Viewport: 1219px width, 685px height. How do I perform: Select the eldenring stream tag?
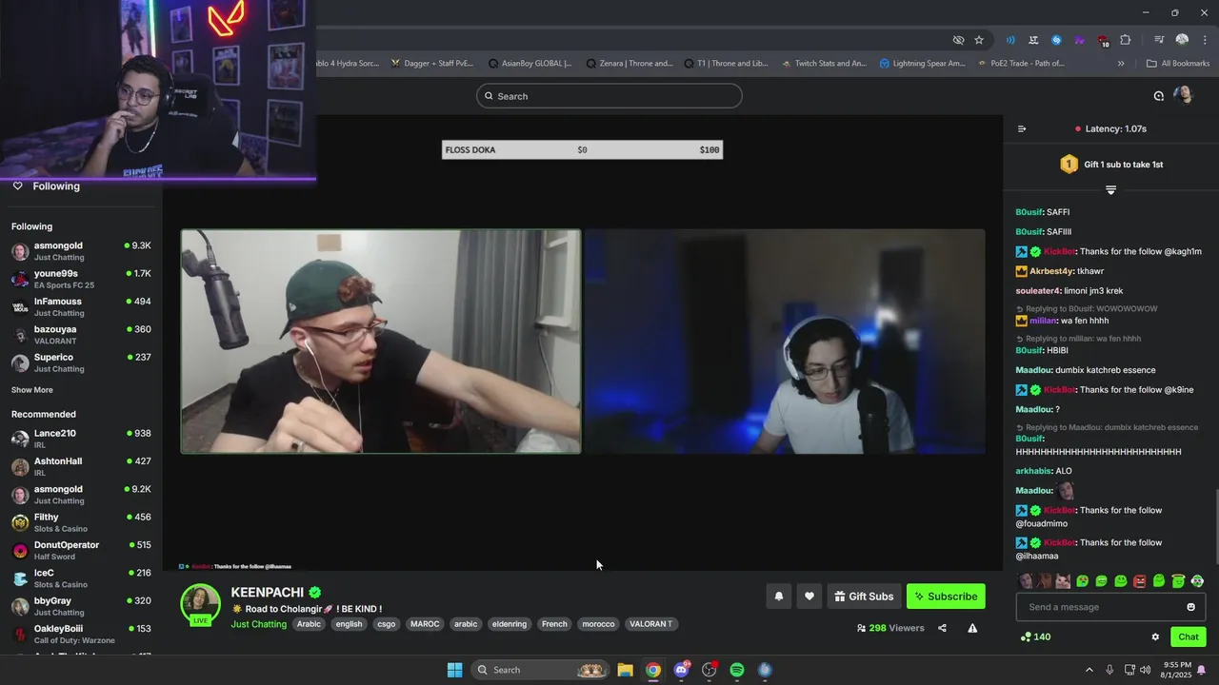510,624
